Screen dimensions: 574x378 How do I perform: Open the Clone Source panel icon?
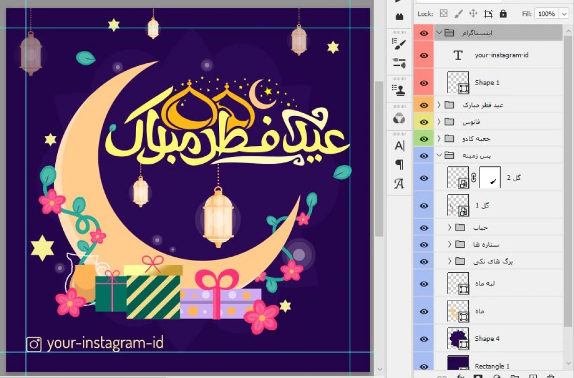399,89
